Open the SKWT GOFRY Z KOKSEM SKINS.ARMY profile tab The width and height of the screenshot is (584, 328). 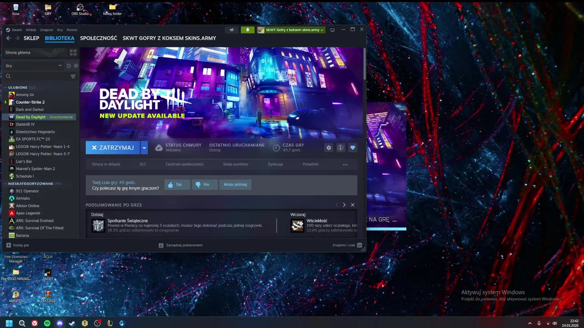pyautogui.click(x=169, y=38)
